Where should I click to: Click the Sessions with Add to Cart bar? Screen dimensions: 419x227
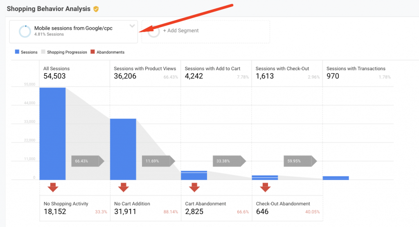tap(194, 175)
